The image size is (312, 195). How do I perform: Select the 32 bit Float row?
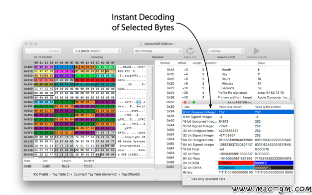[x=238, y=154]
